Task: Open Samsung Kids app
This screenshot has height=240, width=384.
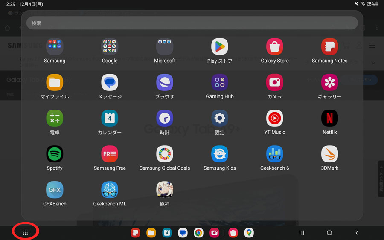Action: pyautogui.click(x=220, y=154)
